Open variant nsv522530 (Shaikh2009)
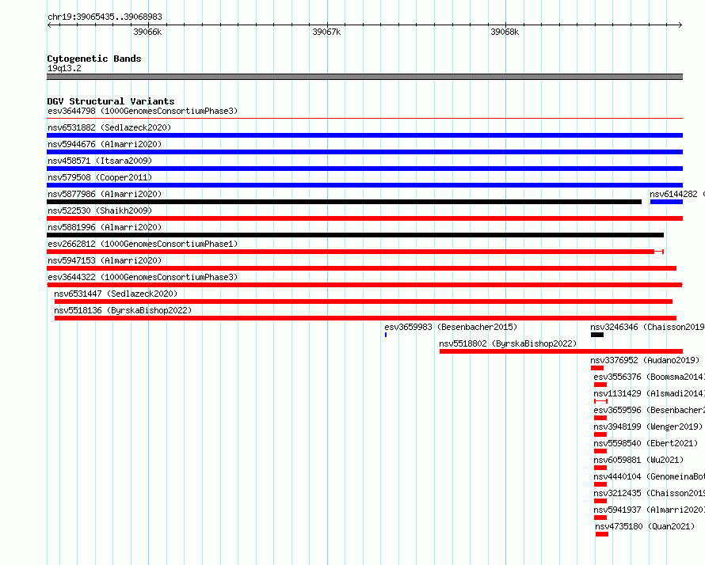The width and height of the screenshot is (705, 565). [x=100, y=210]
